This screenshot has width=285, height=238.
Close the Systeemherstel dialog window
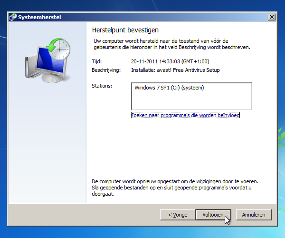(272, 17)
